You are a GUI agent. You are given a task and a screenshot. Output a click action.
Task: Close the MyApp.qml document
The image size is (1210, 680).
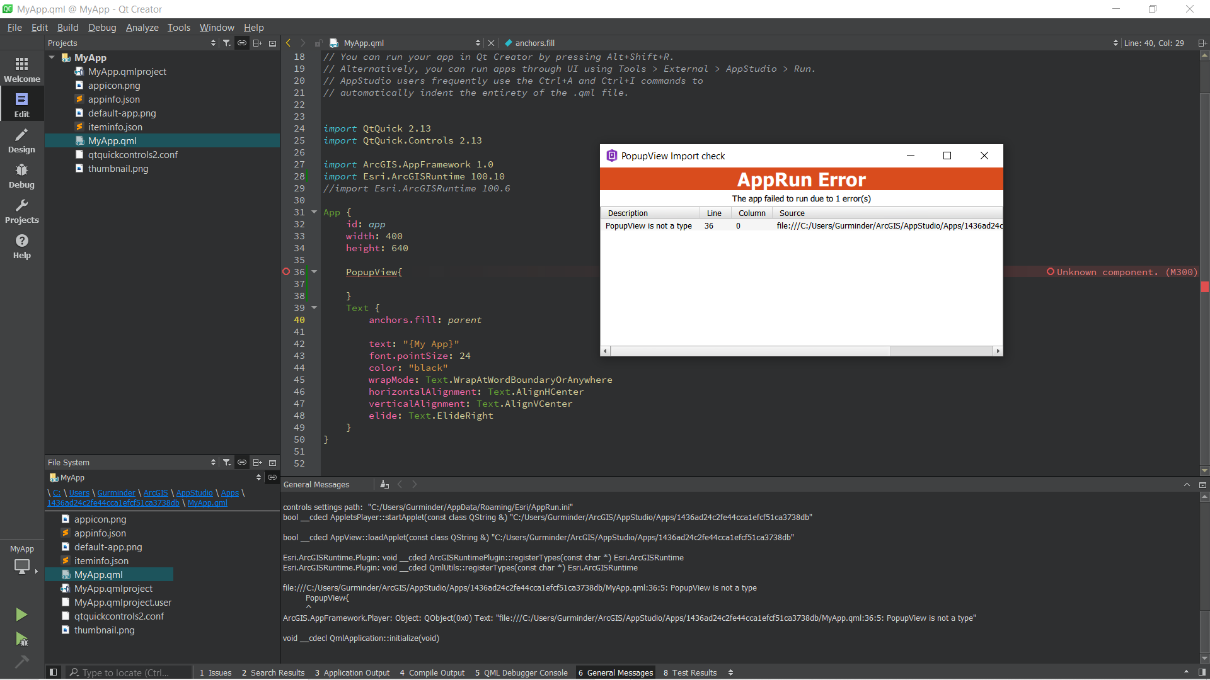(x=492, y=43)
